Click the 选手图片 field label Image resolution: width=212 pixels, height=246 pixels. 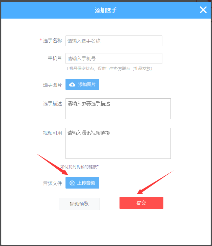click(x=52, y=85)
